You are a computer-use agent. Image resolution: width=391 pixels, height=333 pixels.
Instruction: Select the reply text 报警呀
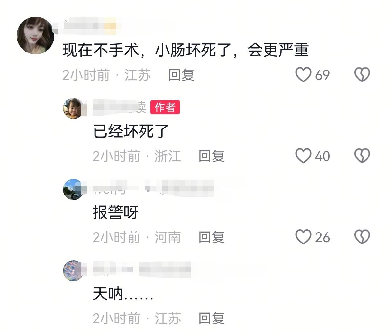tap(115, 213)
